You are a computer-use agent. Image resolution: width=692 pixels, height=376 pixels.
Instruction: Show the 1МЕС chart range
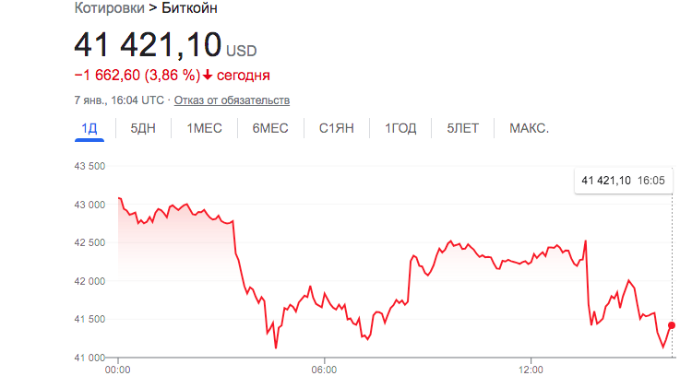(204, 128)
